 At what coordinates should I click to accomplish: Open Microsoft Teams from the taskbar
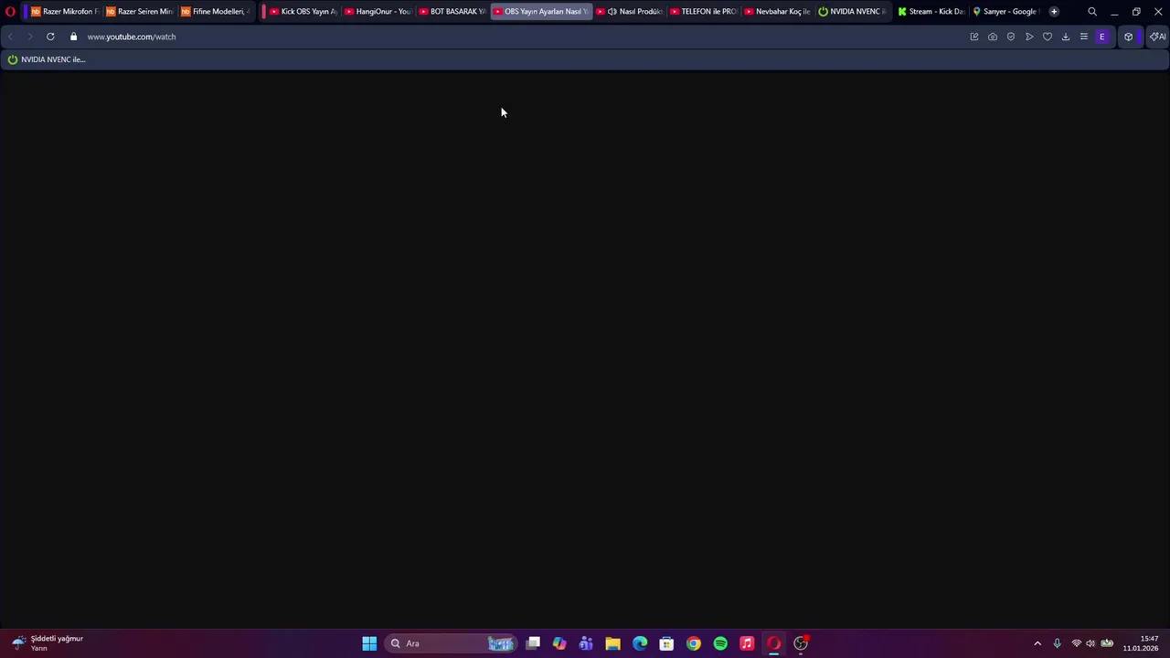pyautogui.click(x=586, y=643)
